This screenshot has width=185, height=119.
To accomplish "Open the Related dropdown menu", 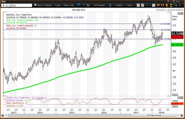I will click(49, 5).
